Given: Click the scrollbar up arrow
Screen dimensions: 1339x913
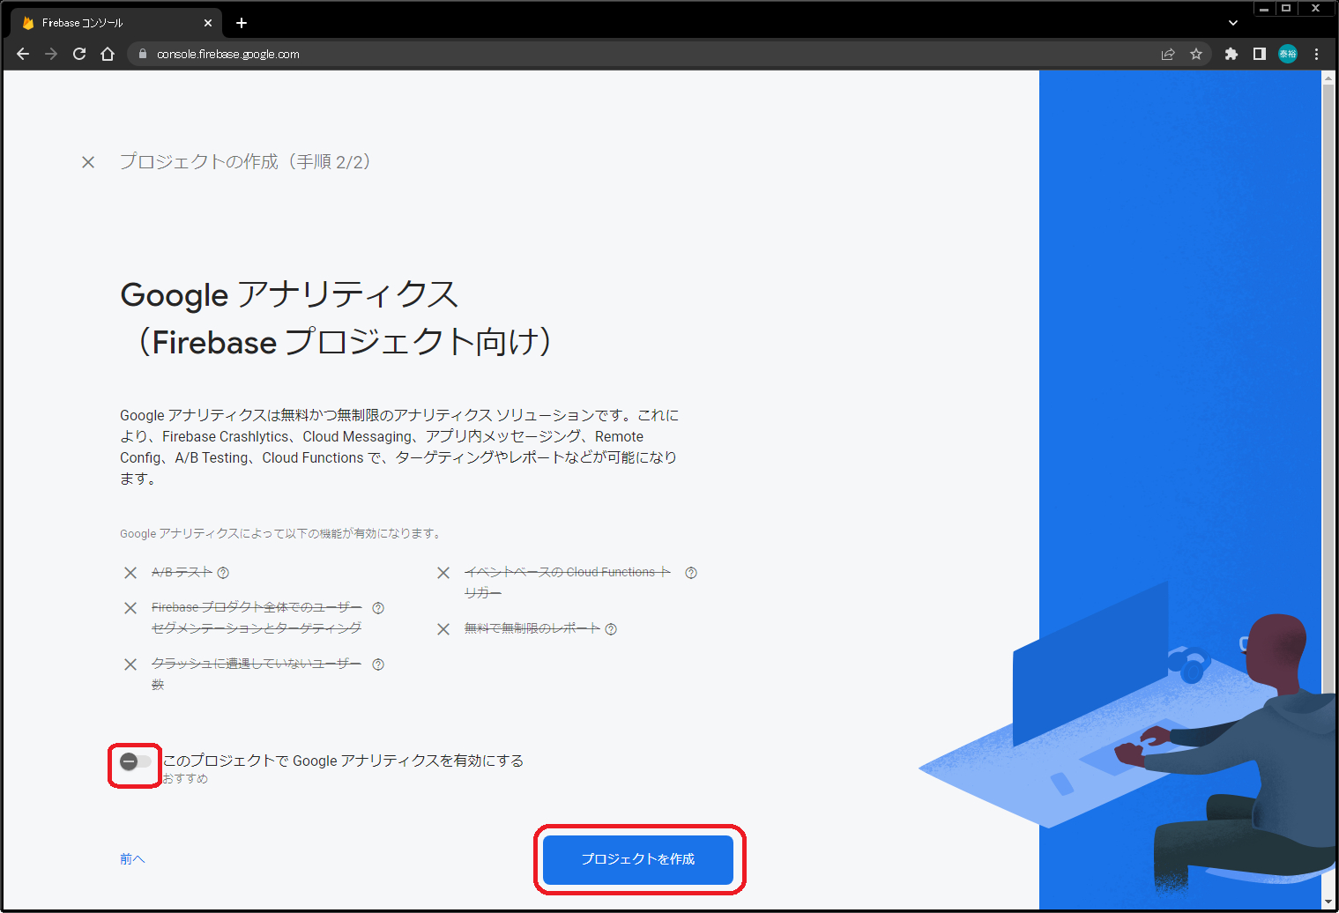Looking at the screenshot, I should click(x=1328, y=78).
